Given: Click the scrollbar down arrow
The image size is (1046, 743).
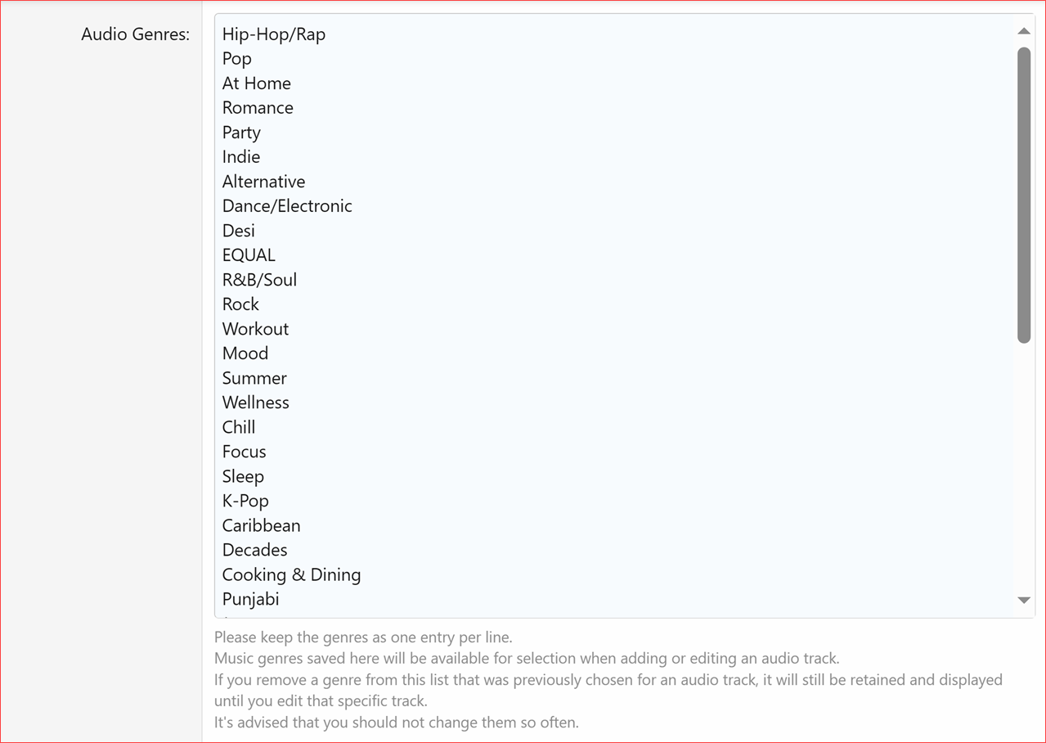Looking at the screenshot, I should [1023, 600].
